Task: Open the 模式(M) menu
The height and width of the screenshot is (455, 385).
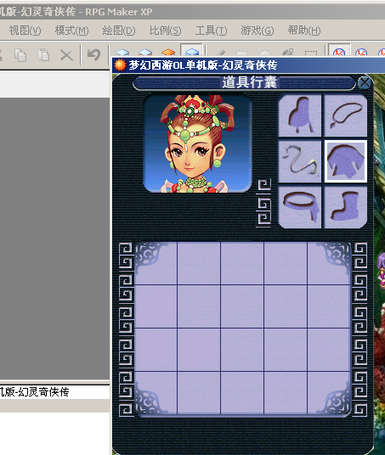Action: click(71, 31)
